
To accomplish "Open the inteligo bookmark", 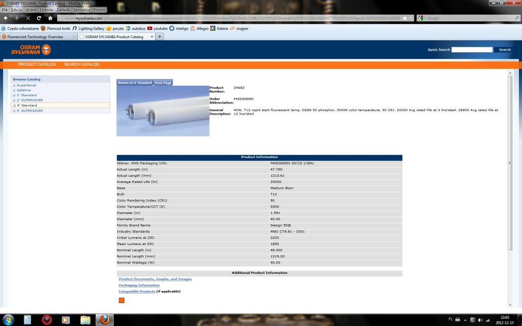I will [179, 29].
